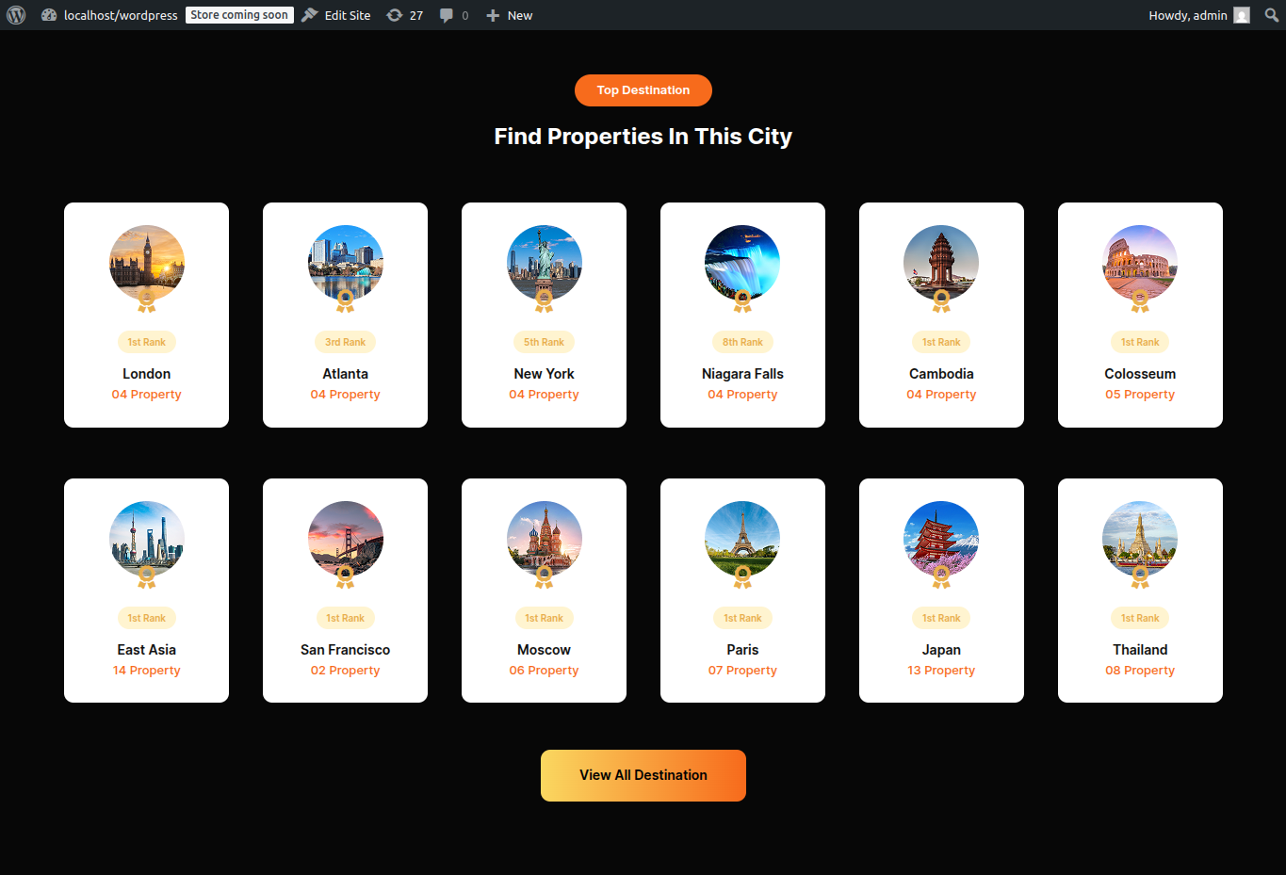The image size is (1286, 875).
Task: Click the 1st Rank badge on Japan
Action: (x=941, y=618)
